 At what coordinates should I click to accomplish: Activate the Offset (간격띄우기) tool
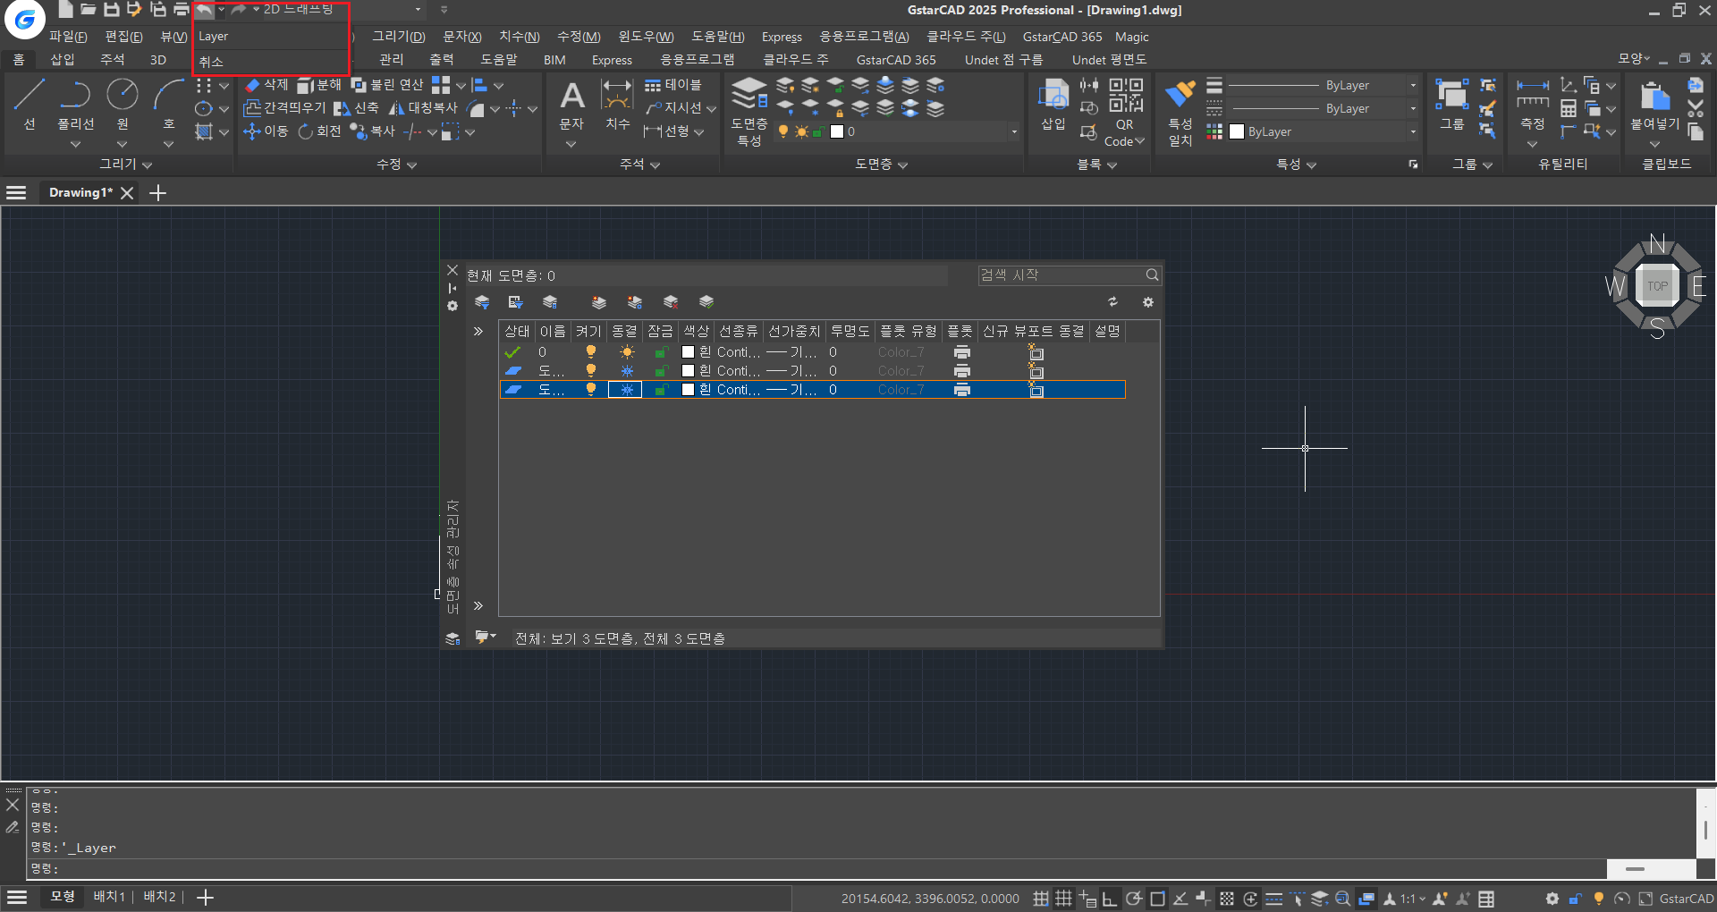click(285, 108)
